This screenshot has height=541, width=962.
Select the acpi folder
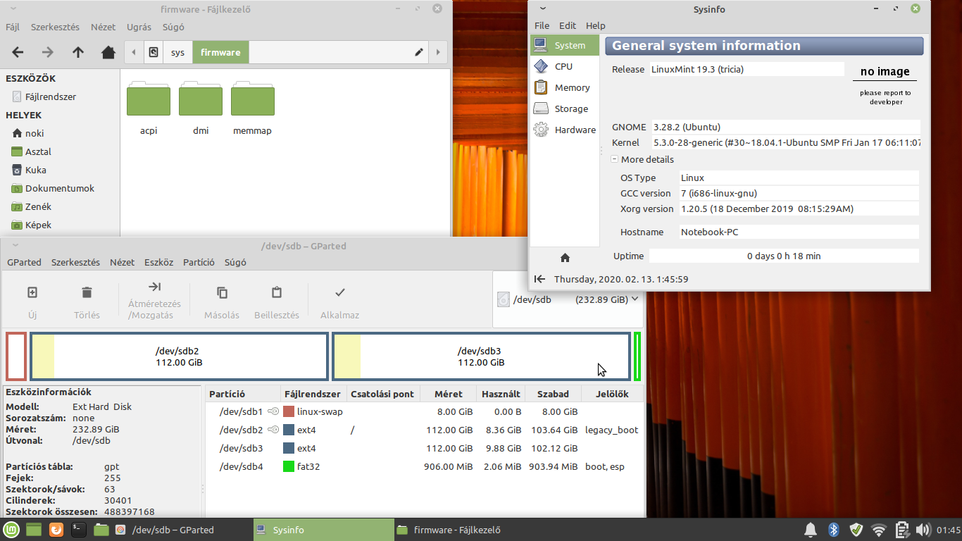click(149, 108)
